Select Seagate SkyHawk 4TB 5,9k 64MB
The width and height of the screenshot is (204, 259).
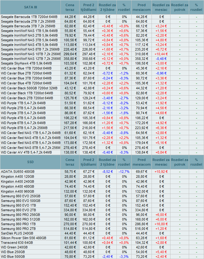click(26, 63)
